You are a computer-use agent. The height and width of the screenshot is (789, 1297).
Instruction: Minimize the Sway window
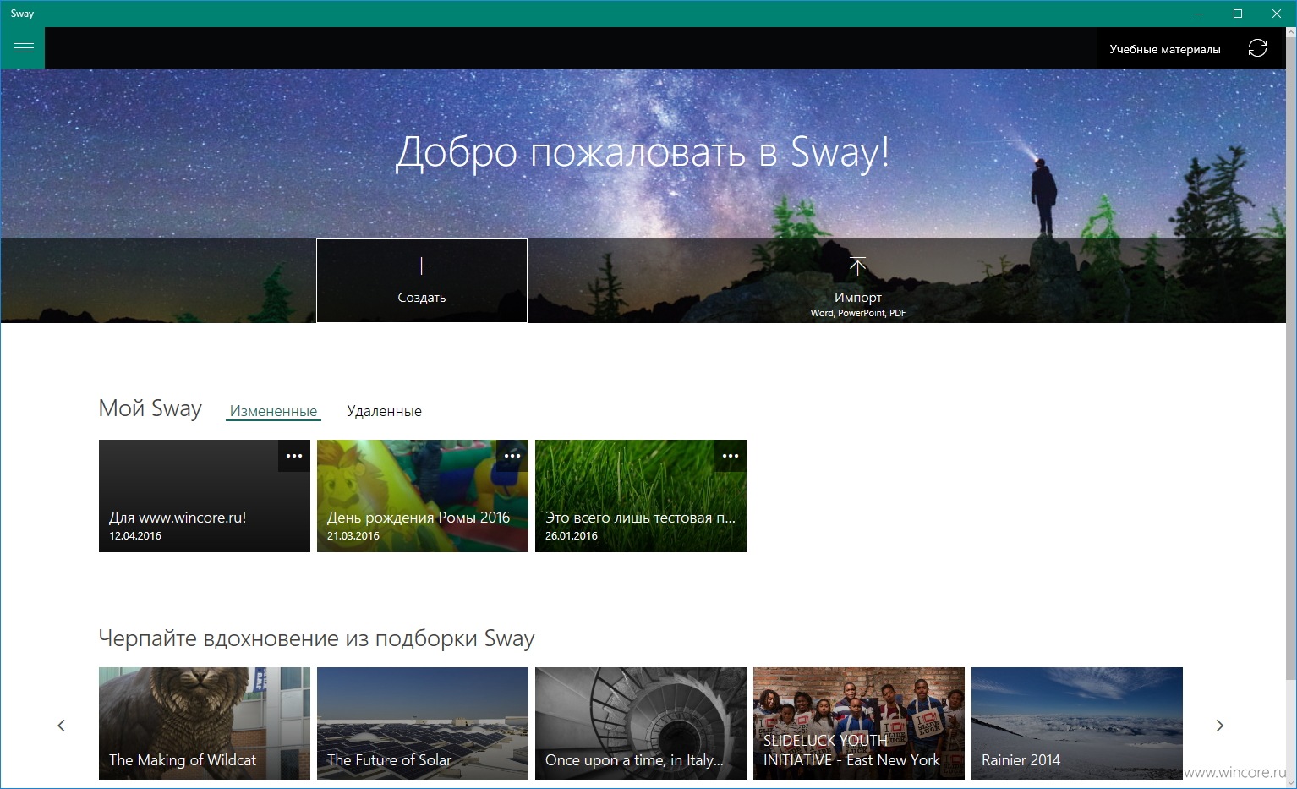coord(1199,14)
